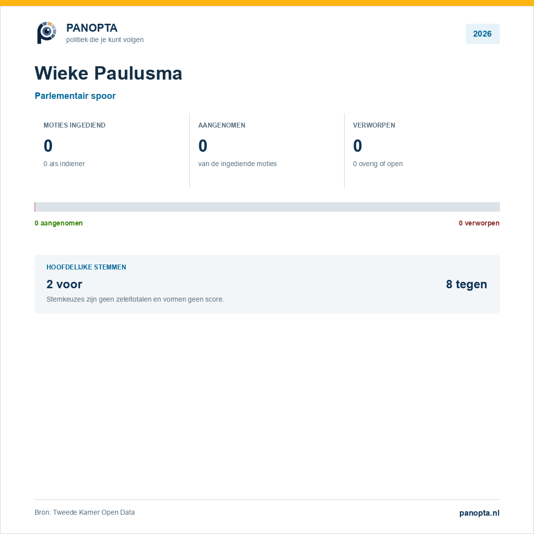Click the Stemkeuzes disclaimer text
534x534 pixels.
click(135, 299)
